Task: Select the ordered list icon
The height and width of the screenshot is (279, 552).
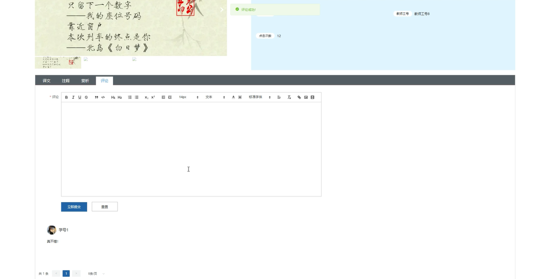Action: [x=130, y=97]
